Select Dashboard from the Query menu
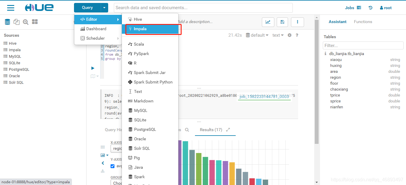The width and height of the screenshot is (406, 185). click(98, 29)
